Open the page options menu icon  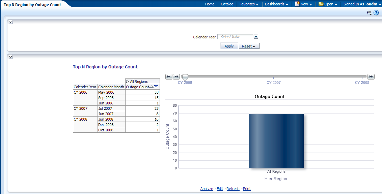pos(369,13)
